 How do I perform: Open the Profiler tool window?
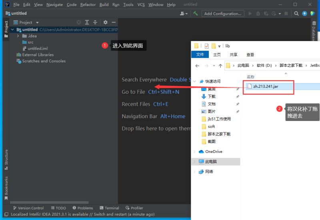click(x=134, y=208)
